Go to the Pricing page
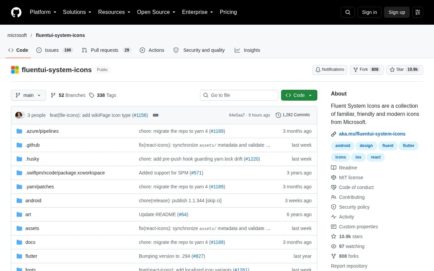This screenshot has width=434, height=271. point(228,12)
